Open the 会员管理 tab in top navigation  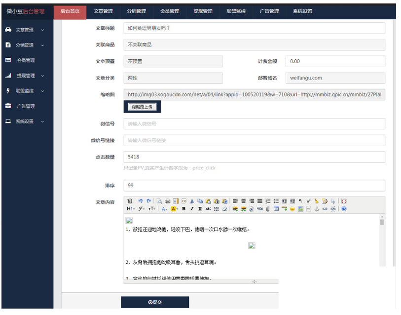(170, 11)
